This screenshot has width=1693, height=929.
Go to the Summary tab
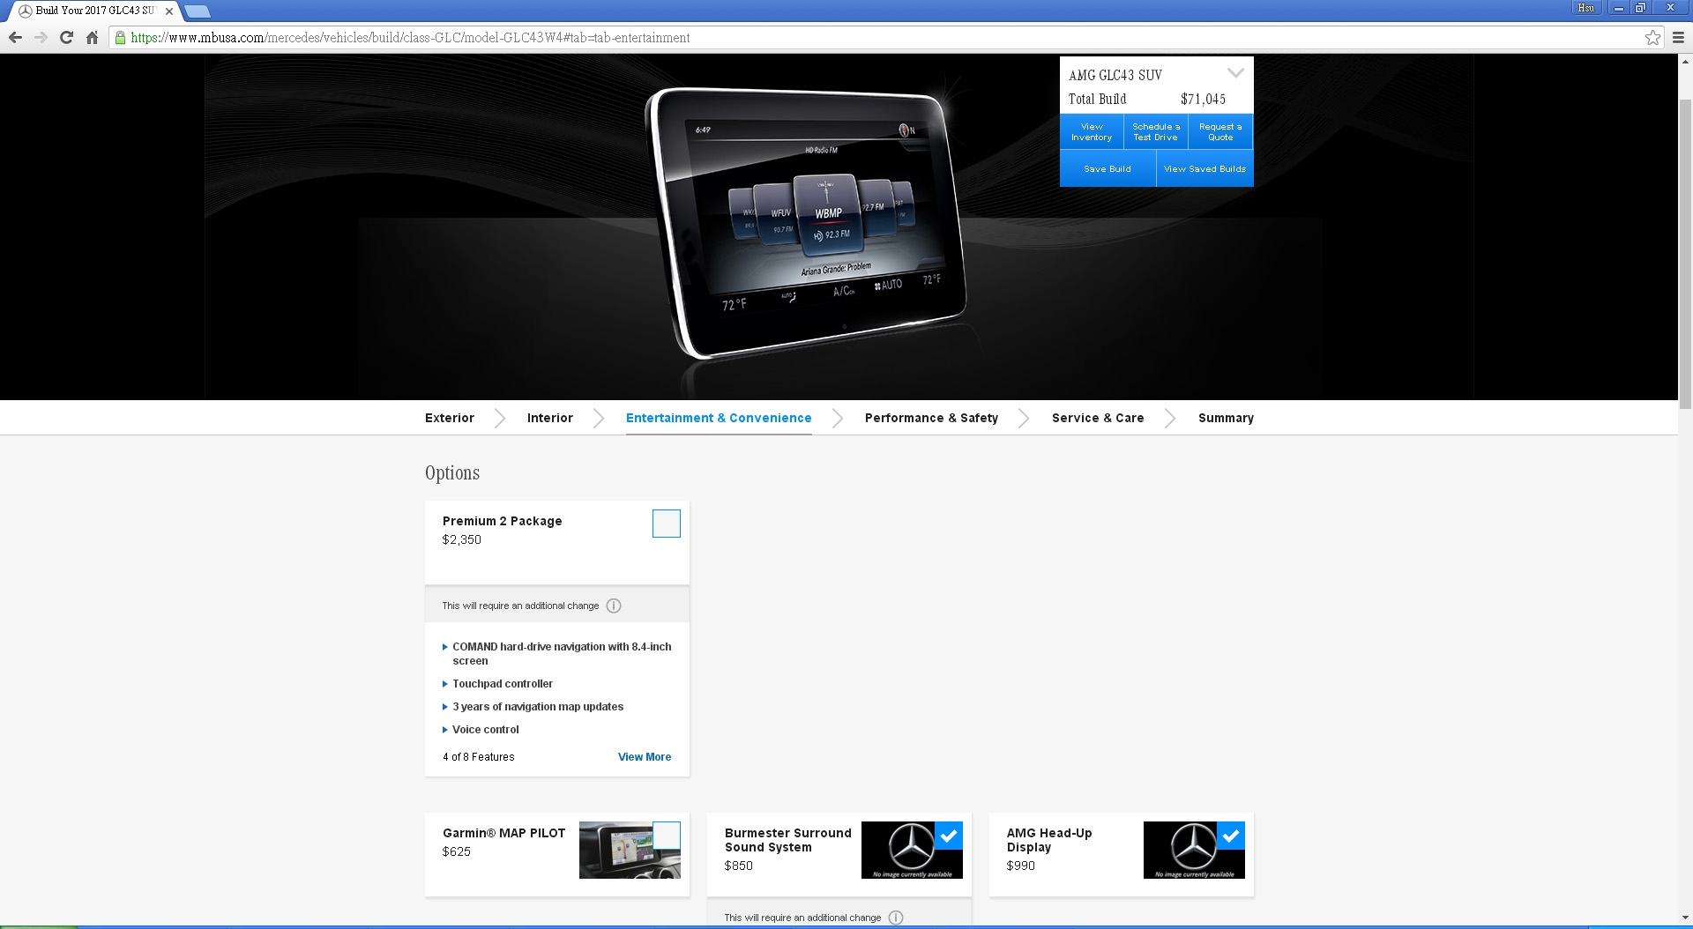(x=1226, y=418)
